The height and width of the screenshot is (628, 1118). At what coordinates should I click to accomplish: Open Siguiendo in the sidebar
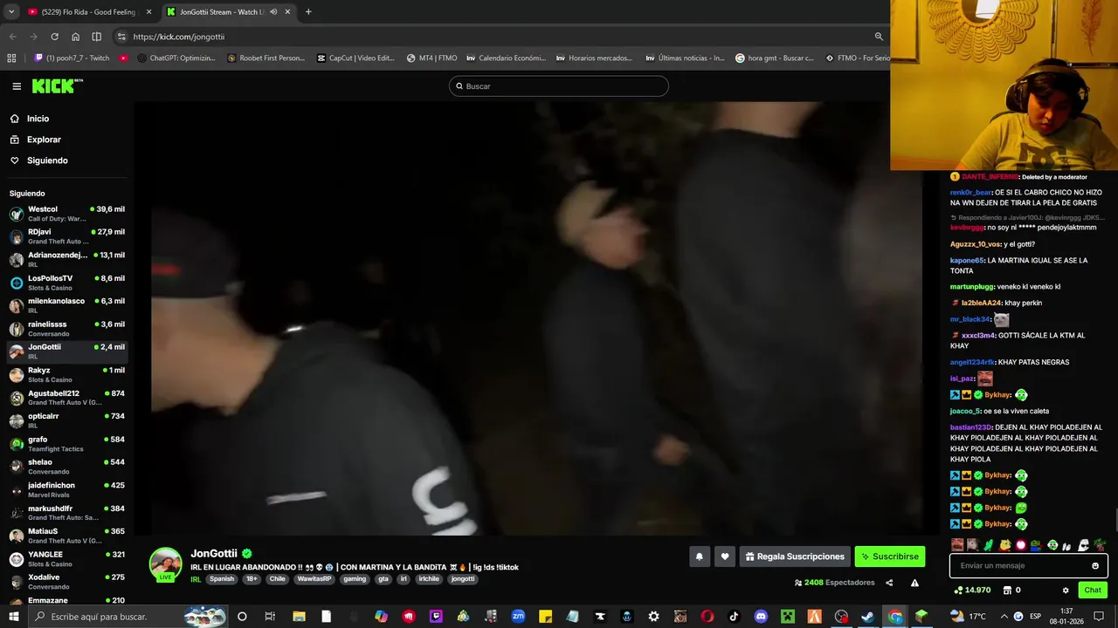[x=47, y=160]
